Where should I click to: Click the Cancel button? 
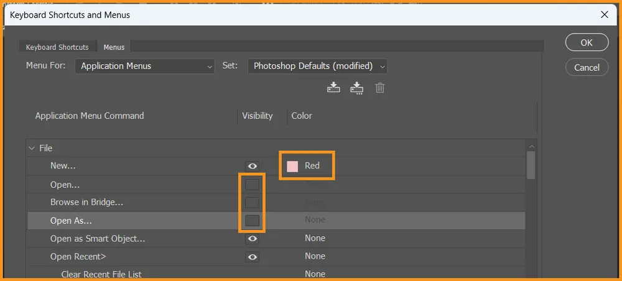tap(587, 67)
